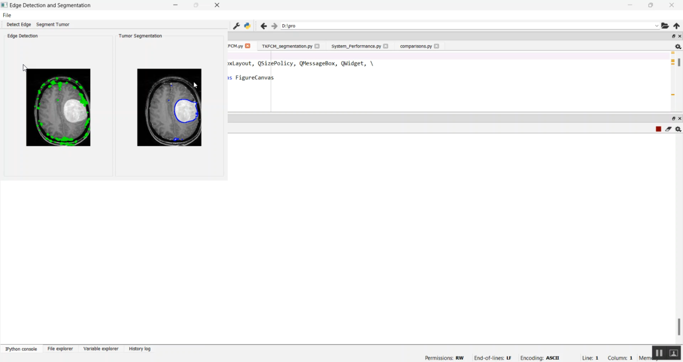Open the Python path manager icon
This screenshot has height=362, width=683.
tap(247, 26)
